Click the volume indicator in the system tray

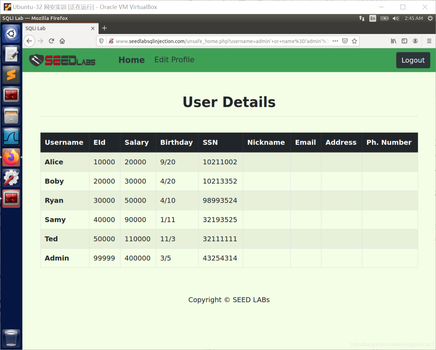coord(396,18)
